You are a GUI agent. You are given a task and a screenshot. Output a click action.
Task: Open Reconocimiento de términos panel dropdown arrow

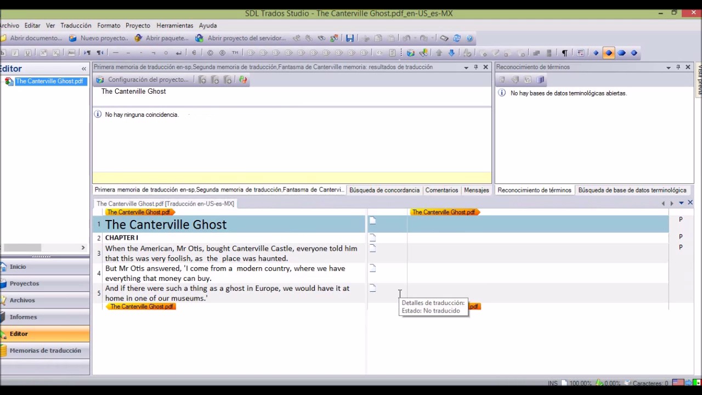pyautogui.click(x=669, y=67)
